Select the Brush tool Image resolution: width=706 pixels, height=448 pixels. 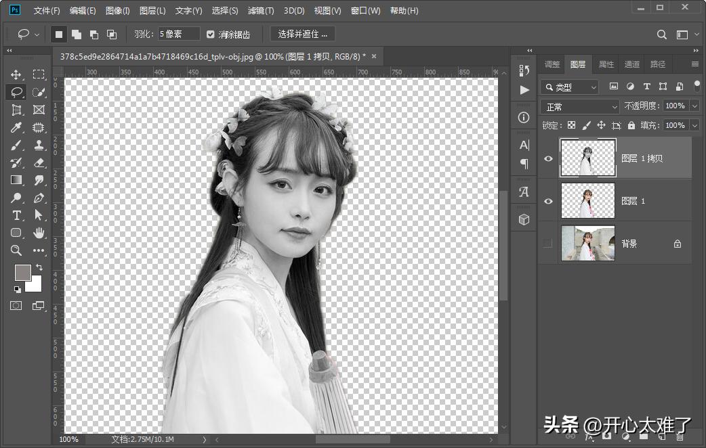click(16, 145)
